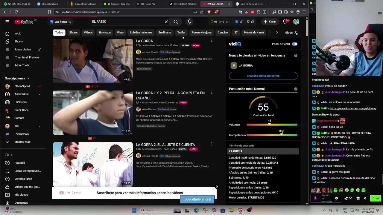Open options for LA GORRA 1 Y 2 video
Screen dimensions: 383x215
coord(212,93)
